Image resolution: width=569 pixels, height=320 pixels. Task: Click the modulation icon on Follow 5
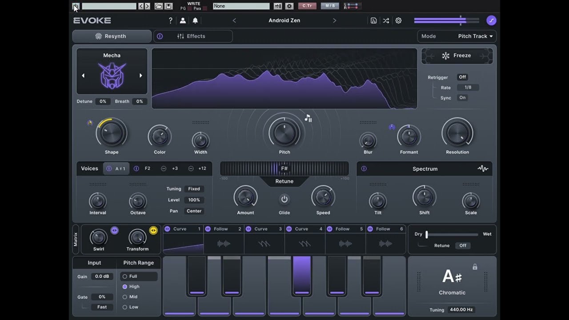[329, 229]
